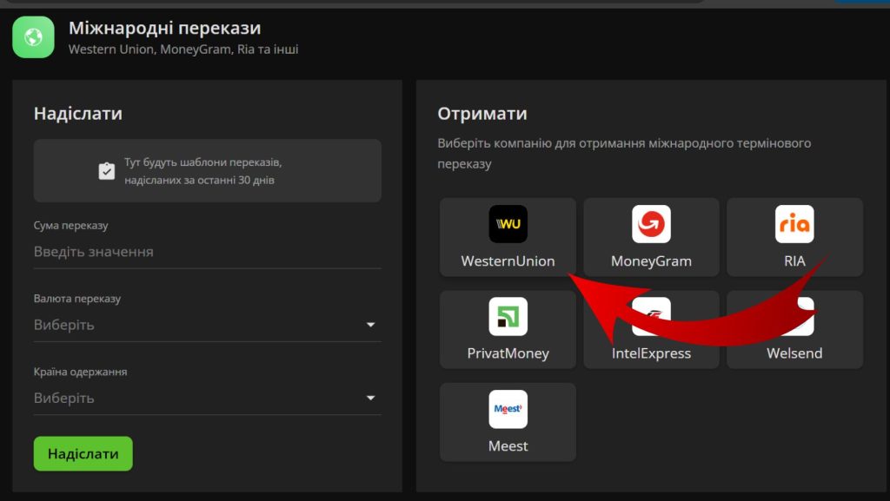
Task: Select the Виберіть currency placeholder text
Action: [63, 324]
